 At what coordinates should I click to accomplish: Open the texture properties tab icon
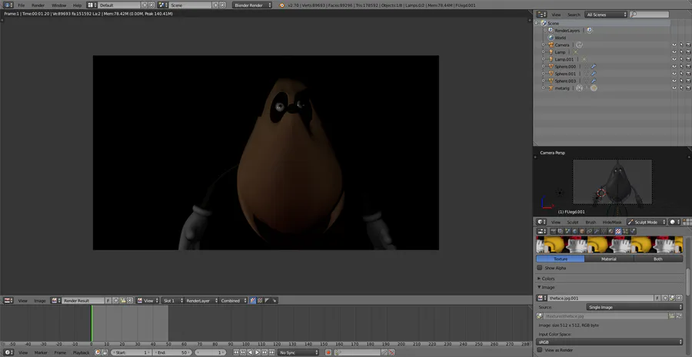coord(620,231)
